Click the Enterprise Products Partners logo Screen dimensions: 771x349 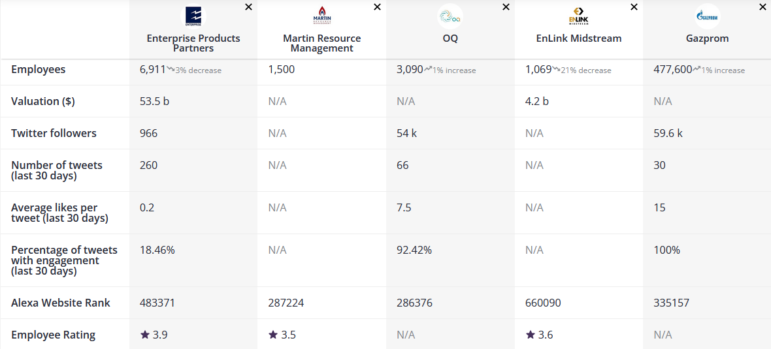(193, 16)
